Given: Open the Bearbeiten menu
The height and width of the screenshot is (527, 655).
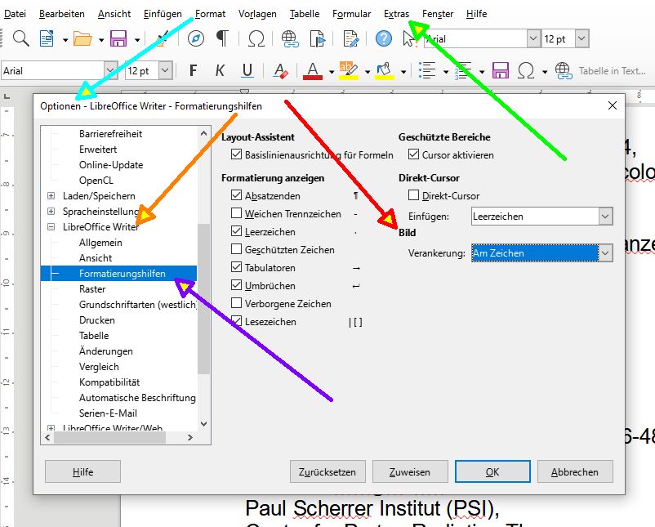Looking at the screenshot, I should pyautogui.click(x=62, y=14).
